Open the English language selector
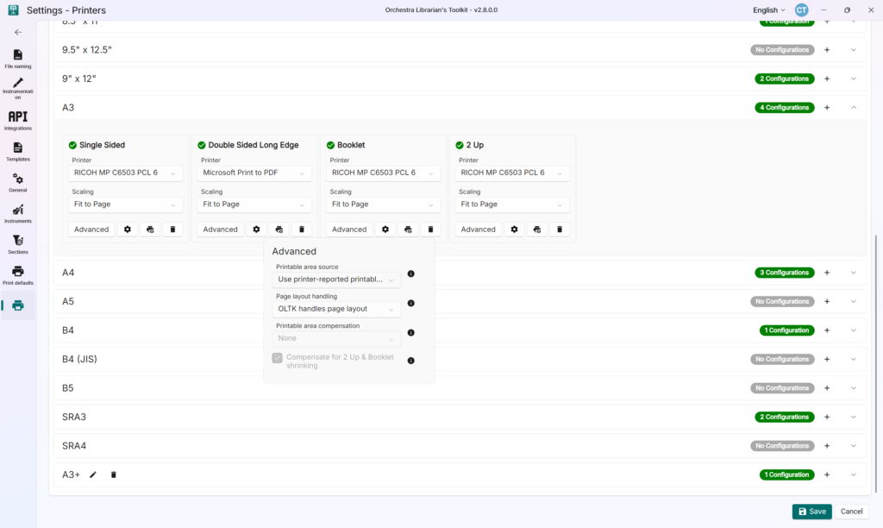 click(768, 10)
